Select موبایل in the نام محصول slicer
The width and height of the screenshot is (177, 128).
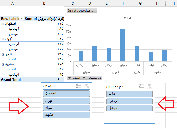[129, 108]
